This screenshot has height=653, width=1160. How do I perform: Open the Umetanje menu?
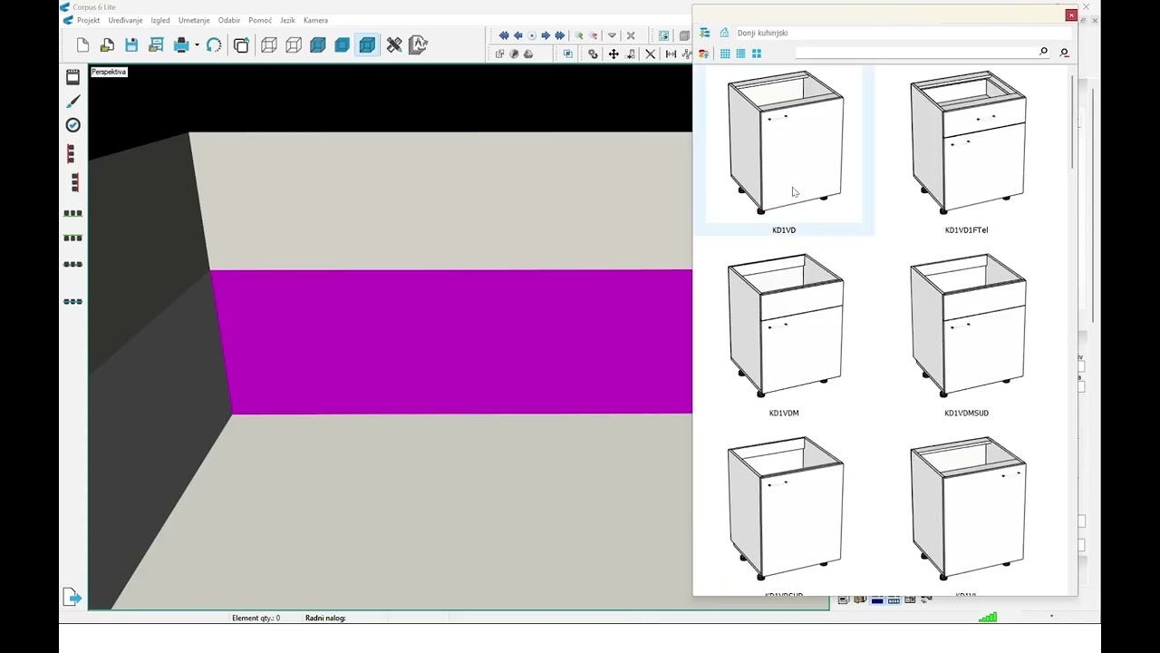(x=194, y=20)
